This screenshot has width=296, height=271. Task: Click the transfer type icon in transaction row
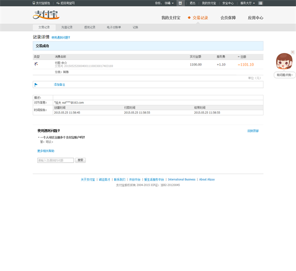(x=36, y=64)
